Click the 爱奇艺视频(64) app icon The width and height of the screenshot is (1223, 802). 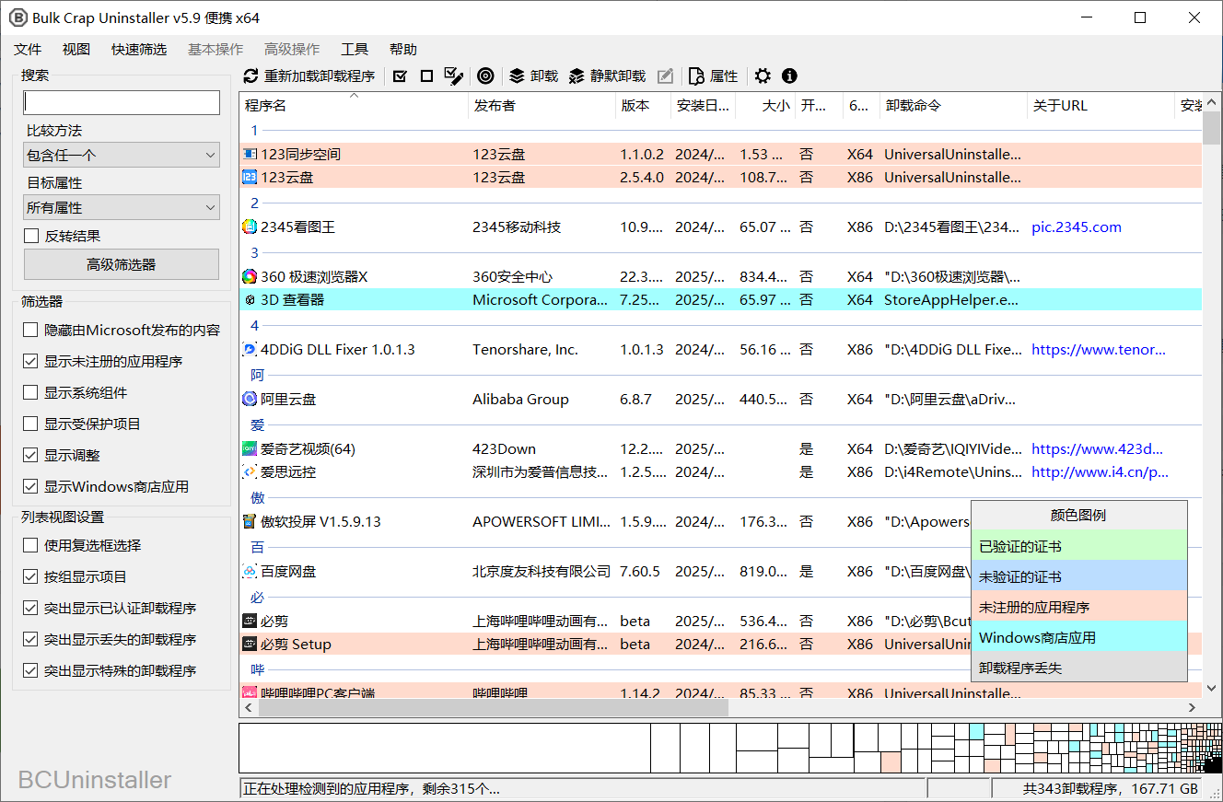pyautogui.click(x=250, y=448)
